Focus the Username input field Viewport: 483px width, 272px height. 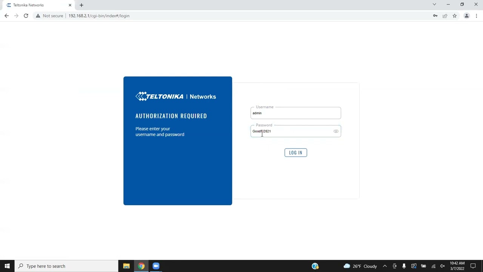296,113
